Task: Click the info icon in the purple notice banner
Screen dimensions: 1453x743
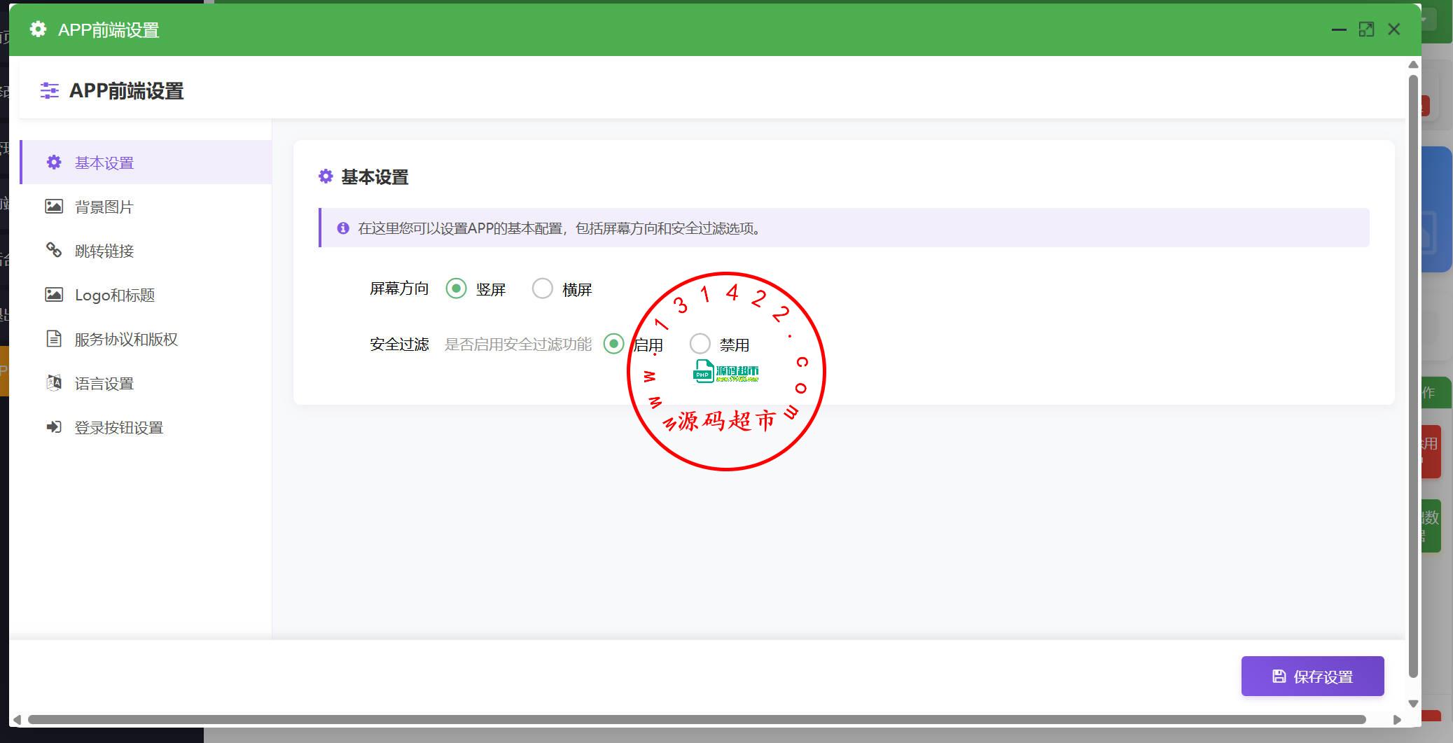Action: [x=343, y=228]
